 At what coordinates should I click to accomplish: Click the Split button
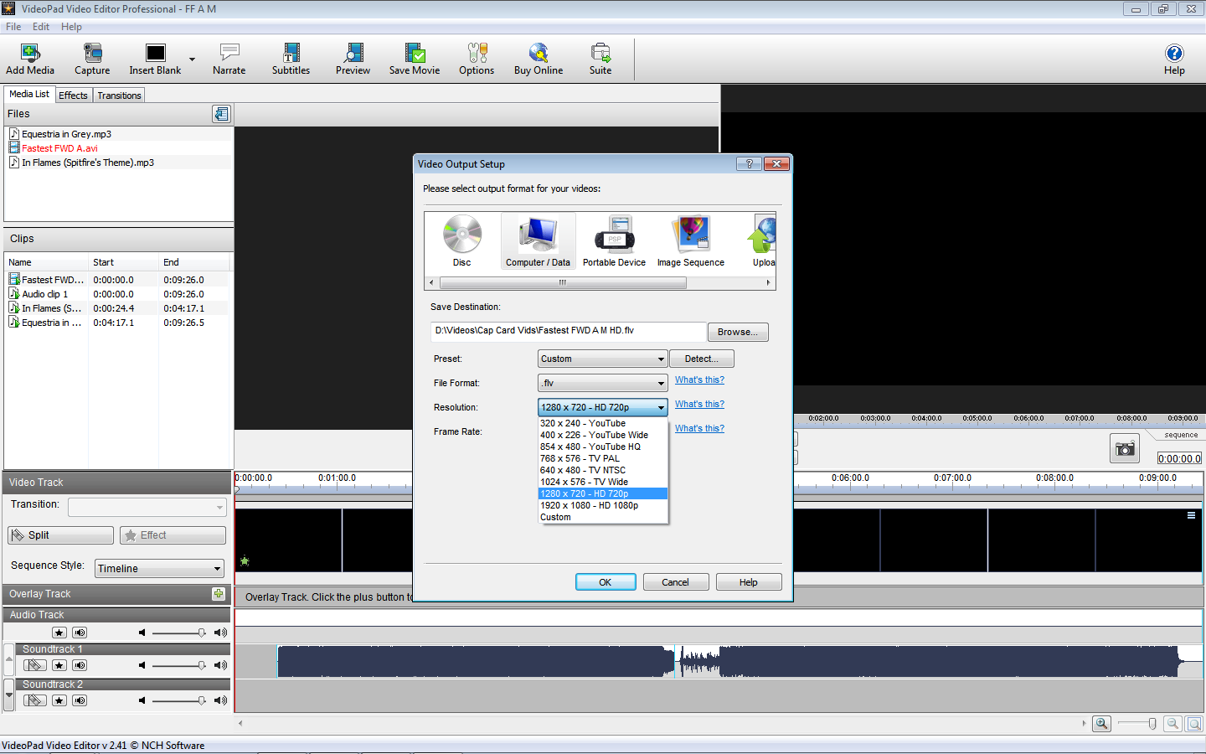[60, 535]
